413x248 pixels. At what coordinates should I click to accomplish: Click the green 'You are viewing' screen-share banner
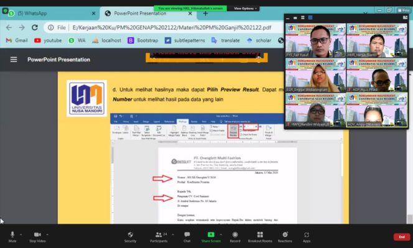pos(190,9)
